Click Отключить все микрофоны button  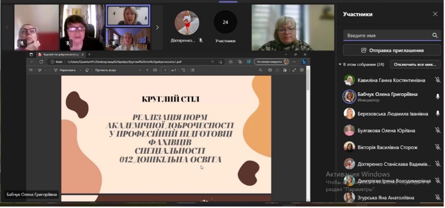tap(415, 64)
